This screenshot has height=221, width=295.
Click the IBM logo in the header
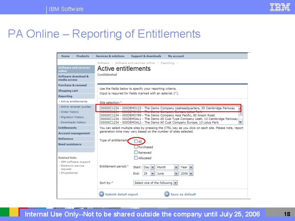click(x=280, y=7)
